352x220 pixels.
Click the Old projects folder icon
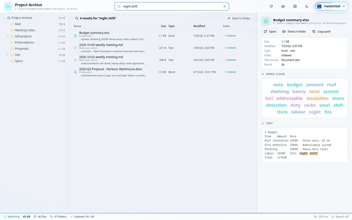coord(12,37)
